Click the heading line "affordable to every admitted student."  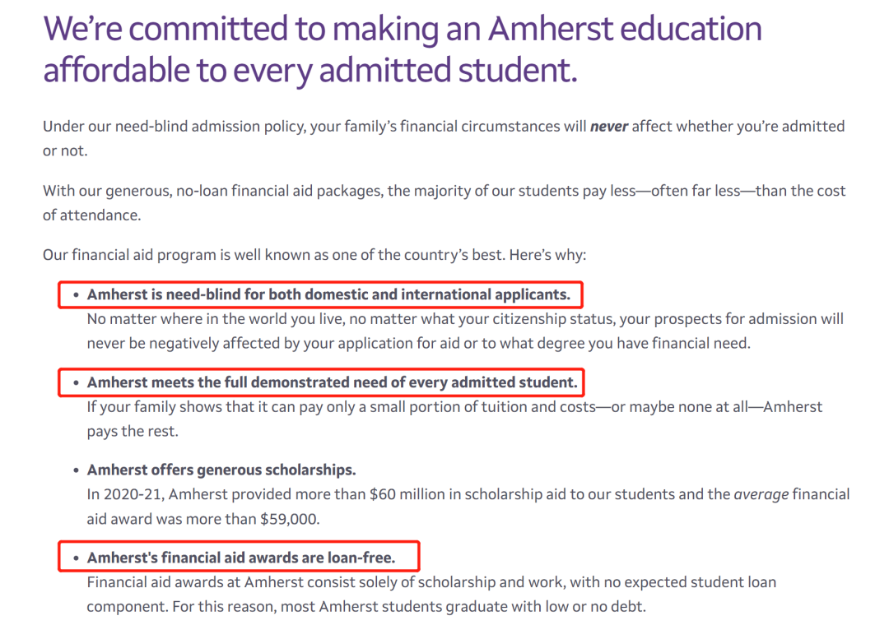[x=310, y=71]
